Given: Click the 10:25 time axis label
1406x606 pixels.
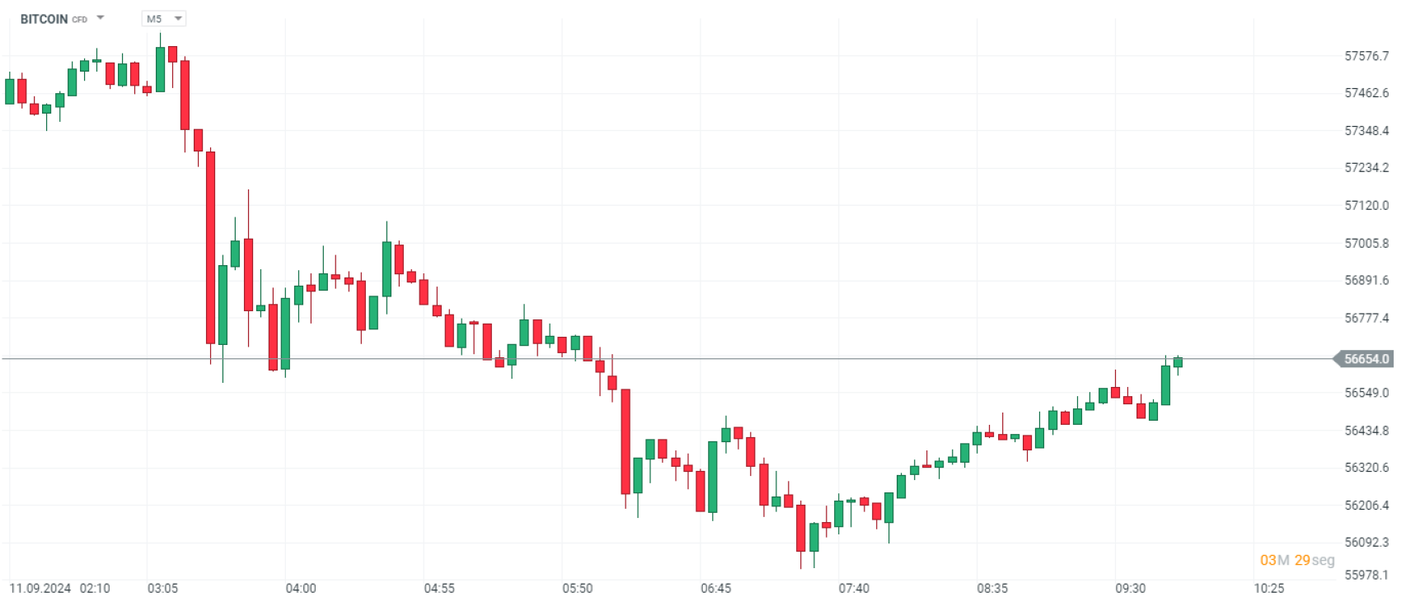Looking at the screenshot, I should click(x=1268, y=588).
